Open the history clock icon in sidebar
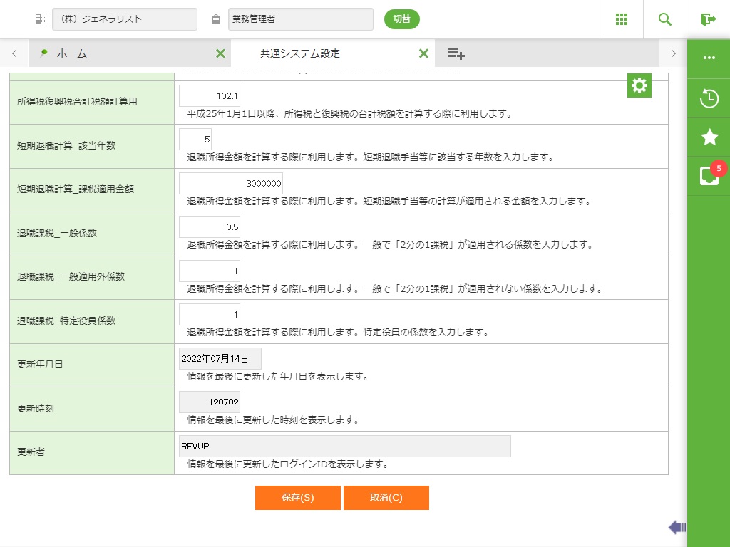This screenshot has width=730, height=547. coord(709,98)
